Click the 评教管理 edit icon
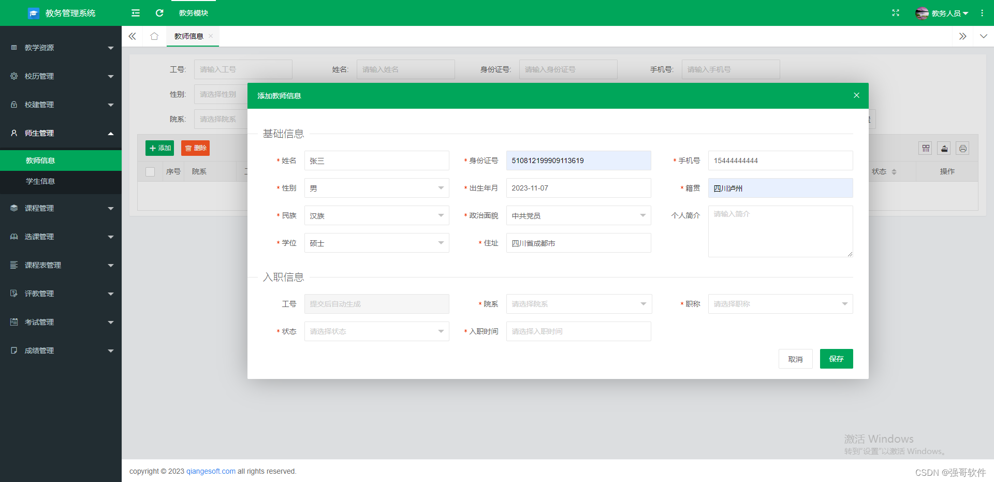This screenshot has height=482, width=994. [14, 294]
